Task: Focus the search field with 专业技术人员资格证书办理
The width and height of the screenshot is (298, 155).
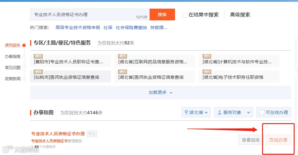Action: click(90, 15)
